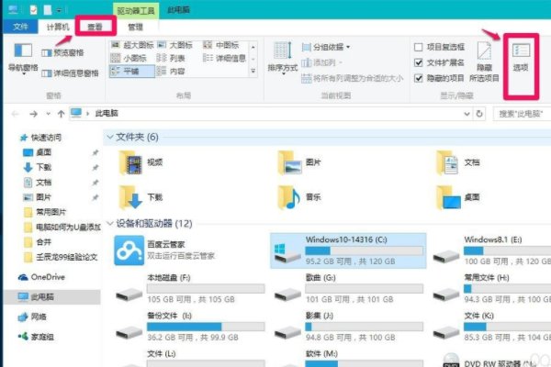Select the 桌面 folder in the main pane
This screenshot has height=367, width=551.
tap(458, 197)
